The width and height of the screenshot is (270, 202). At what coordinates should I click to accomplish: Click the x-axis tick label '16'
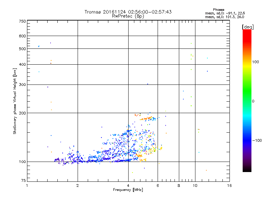(230, 186)
